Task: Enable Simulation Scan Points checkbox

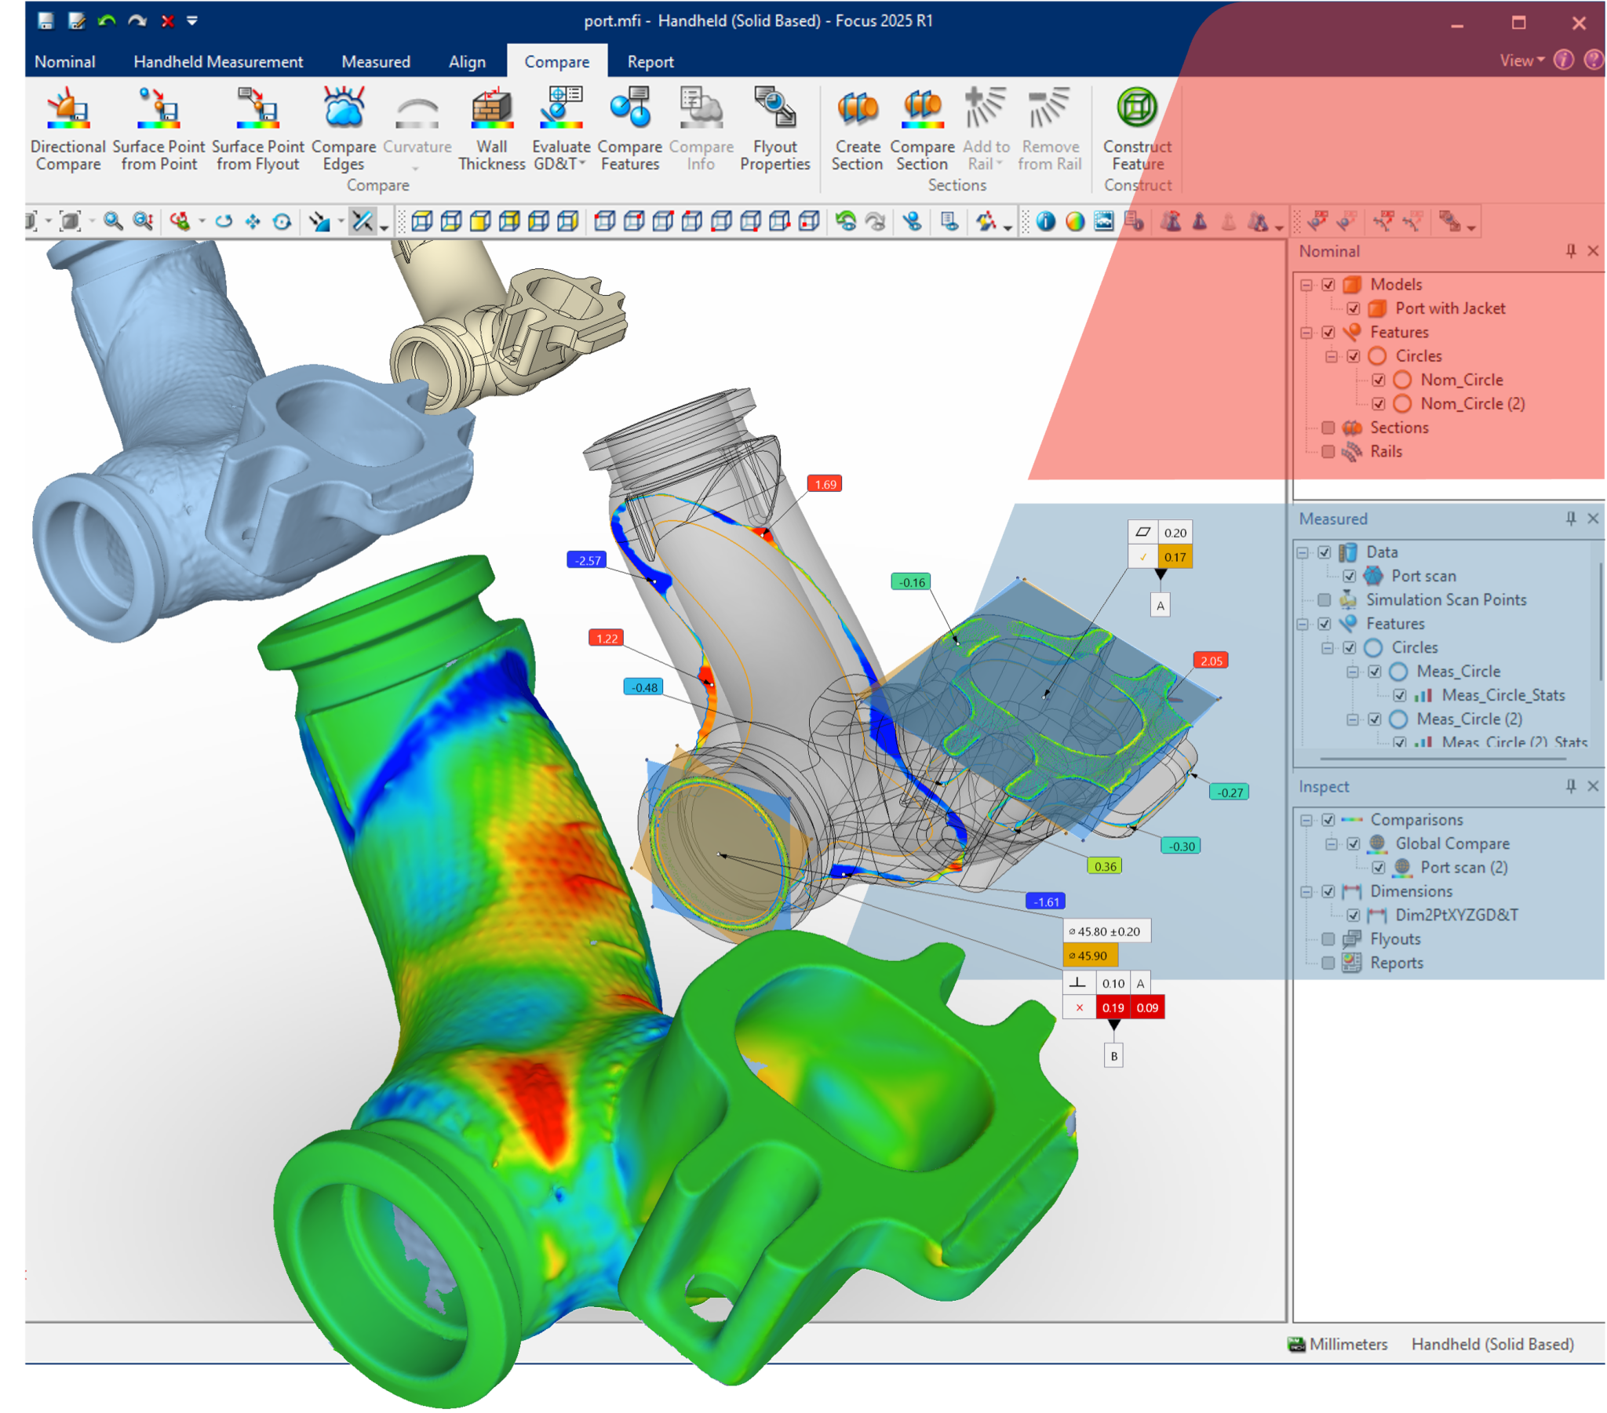Action: point(1324,600)
